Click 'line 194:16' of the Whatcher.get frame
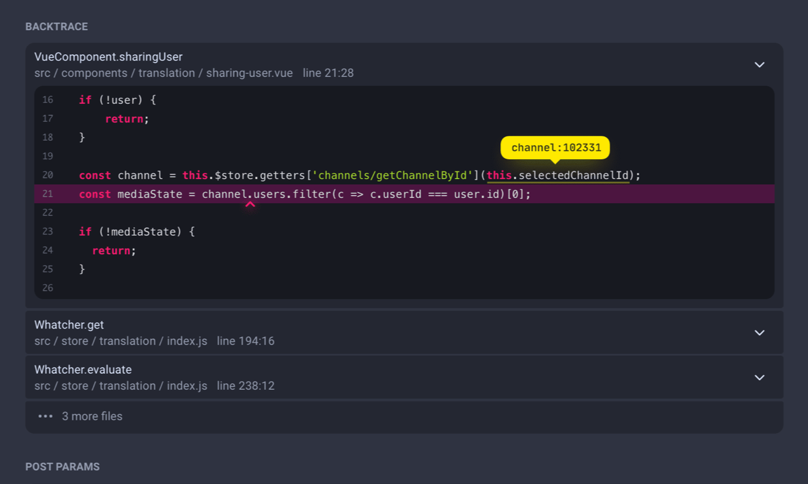This screenshot has width=808, height=484. (246, 341)
